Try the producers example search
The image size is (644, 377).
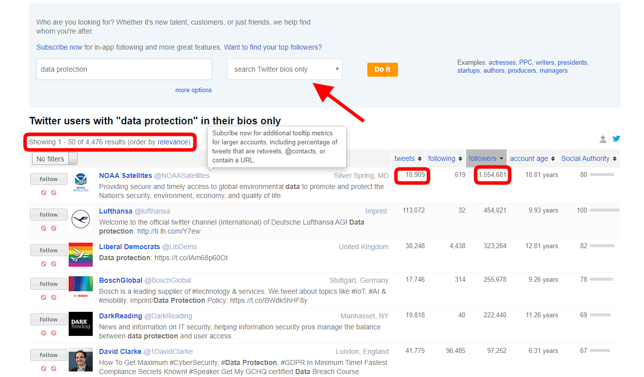[522, 71]
